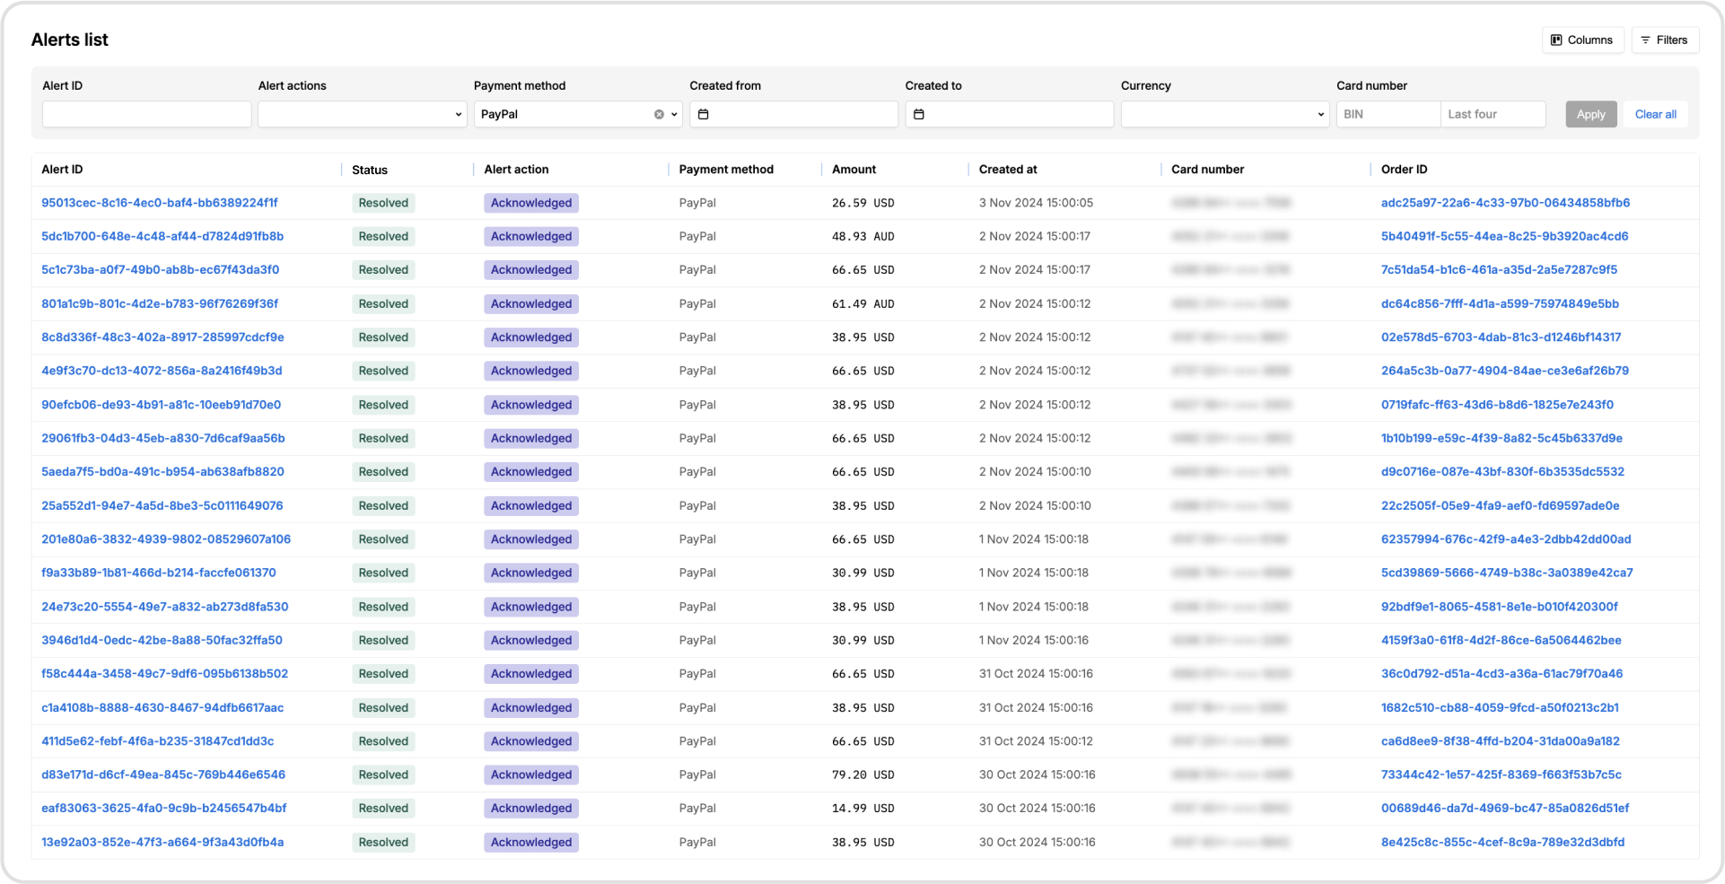The height and width of the screenshot is (884, 1725).
Task: Open the Created to calendar icon
Action: click(x=919, y=114)
